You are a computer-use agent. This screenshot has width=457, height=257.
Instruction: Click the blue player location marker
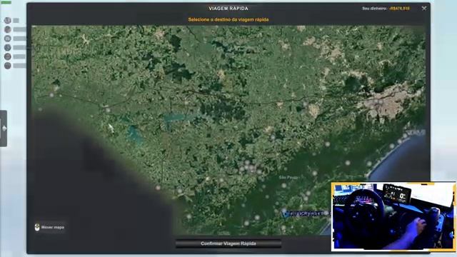285,213
